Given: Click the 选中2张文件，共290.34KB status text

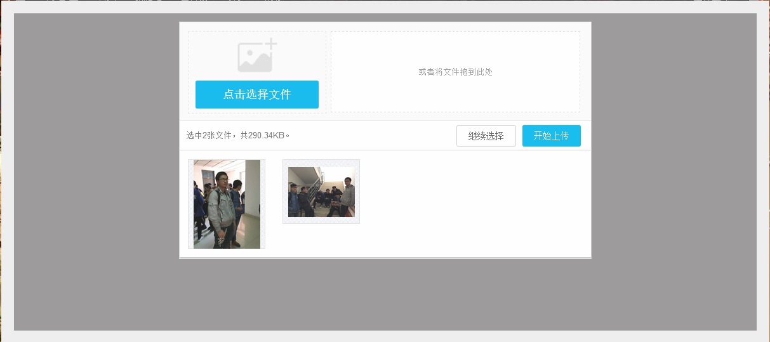Looking at the screenshot, I should coord(238,136).
